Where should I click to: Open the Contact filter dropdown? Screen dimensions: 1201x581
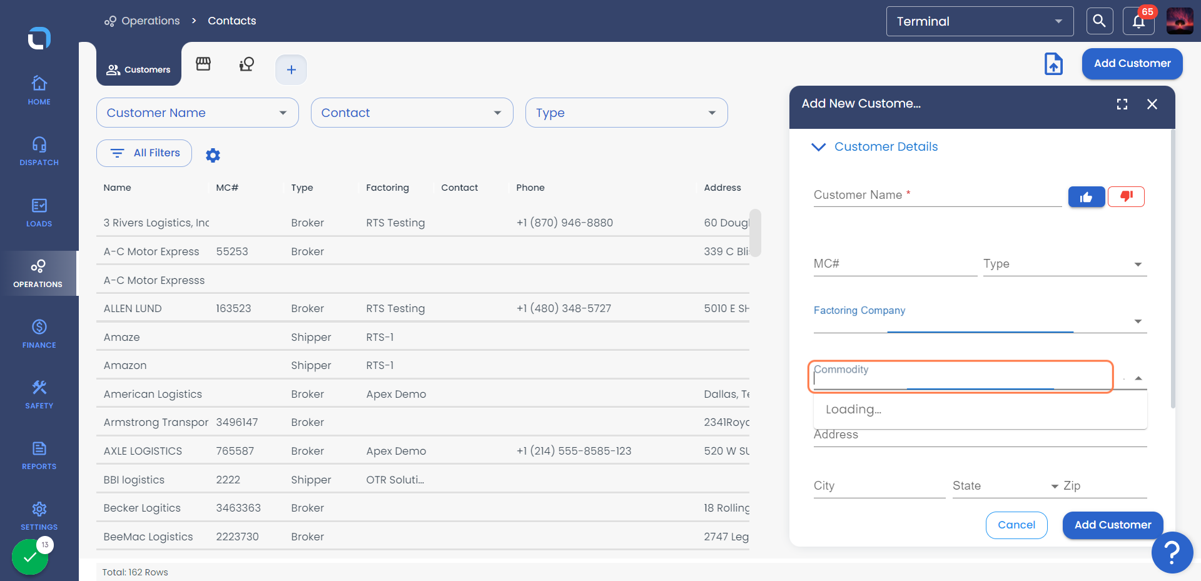pyautogui.click(x=412, y=113)
